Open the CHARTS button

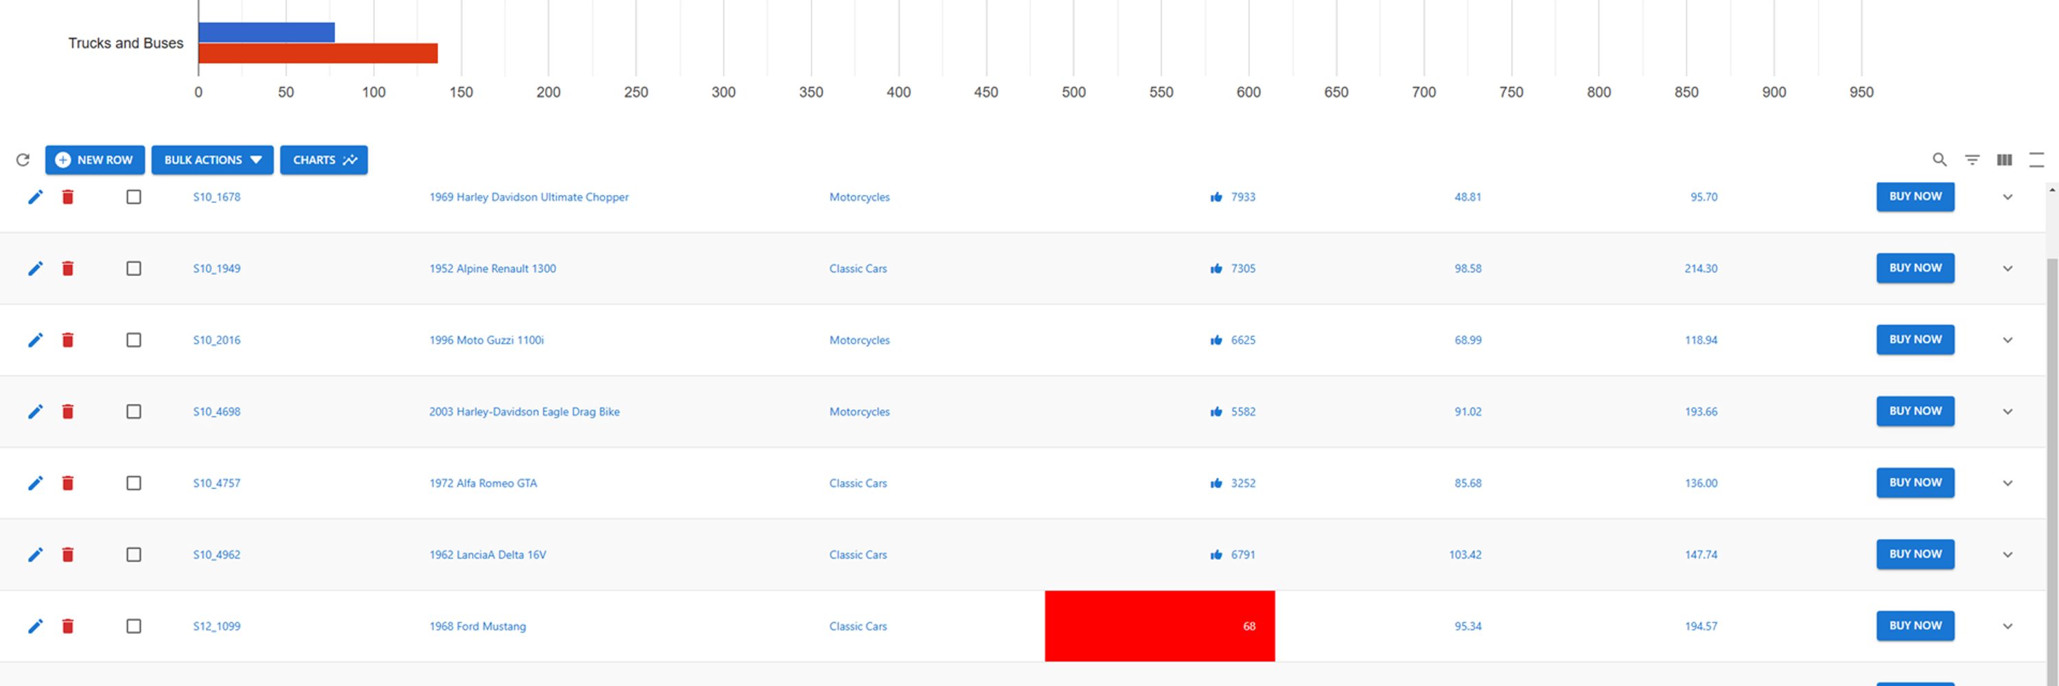tap(324, 160)
